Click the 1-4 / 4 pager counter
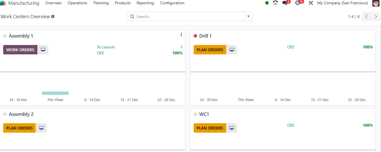This screenshot has width=381, height=152. pyautogui.click(x=354, y=17)
